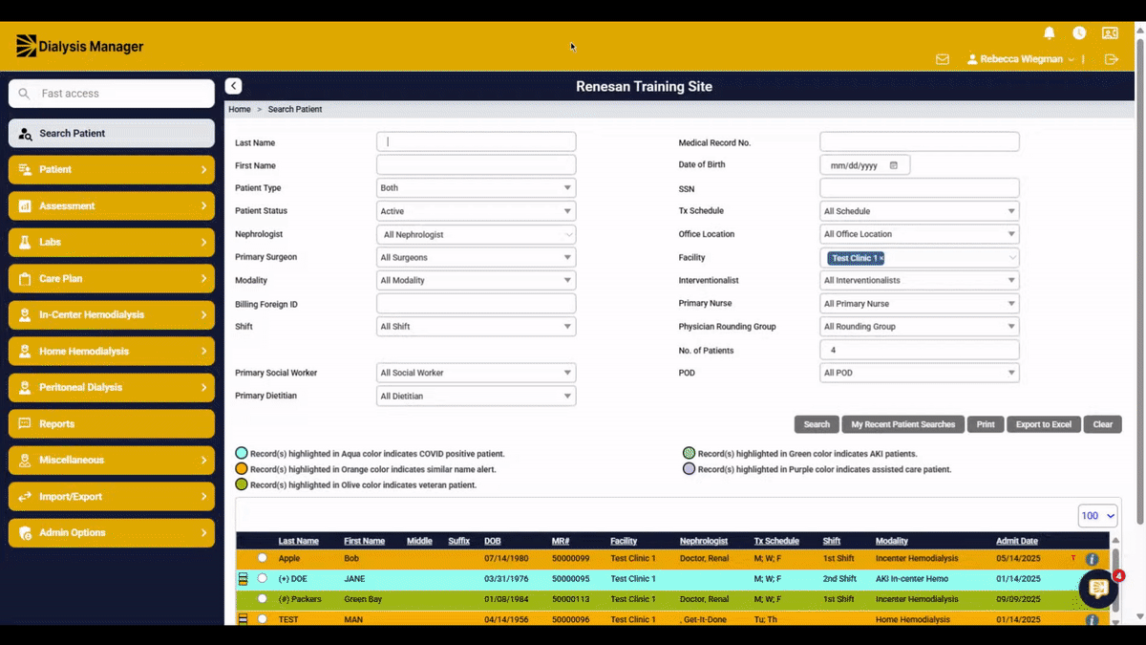Click the Dialysis Manager logo
This screenshot has height=645, width=1146.
[x=80, y=46]
